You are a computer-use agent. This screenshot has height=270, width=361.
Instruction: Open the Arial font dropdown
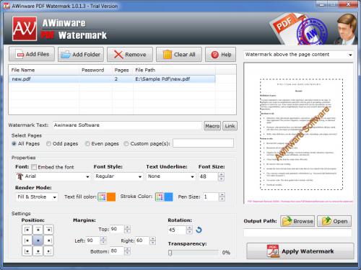point(53,176)
